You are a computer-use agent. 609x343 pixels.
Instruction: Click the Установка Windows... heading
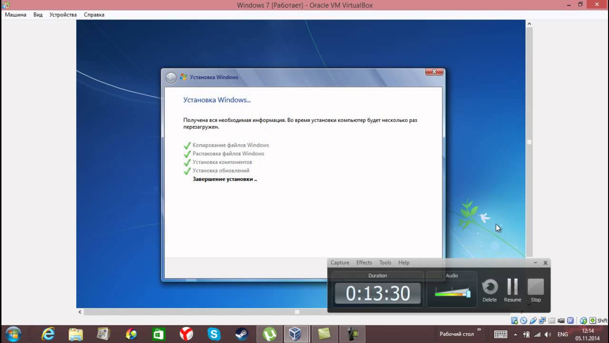[217, 100]
